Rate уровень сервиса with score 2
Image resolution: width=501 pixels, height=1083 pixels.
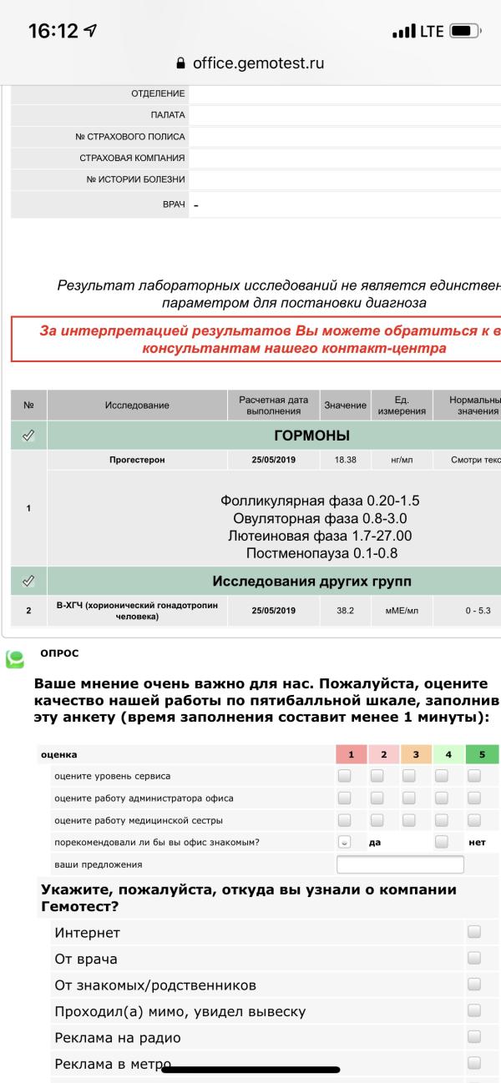[x=377, y=776]
